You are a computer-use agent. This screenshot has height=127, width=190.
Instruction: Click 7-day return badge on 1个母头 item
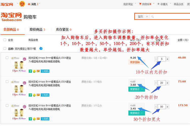(x=30, y=95)
